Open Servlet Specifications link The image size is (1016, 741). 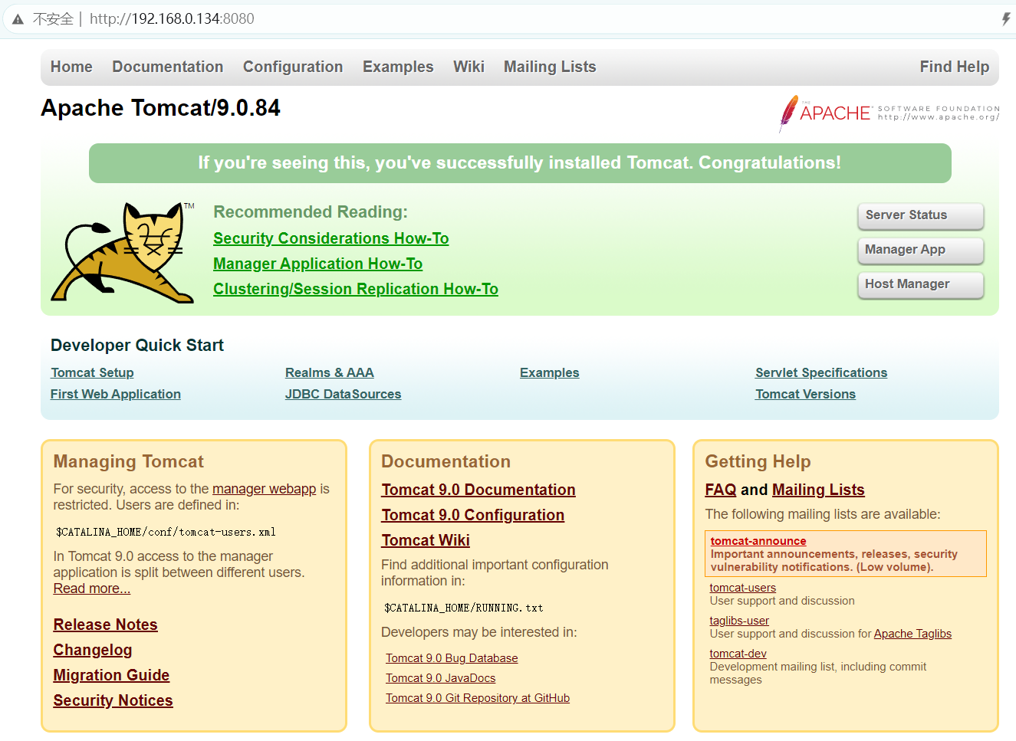pyautogui.click(x=821, y=372)
